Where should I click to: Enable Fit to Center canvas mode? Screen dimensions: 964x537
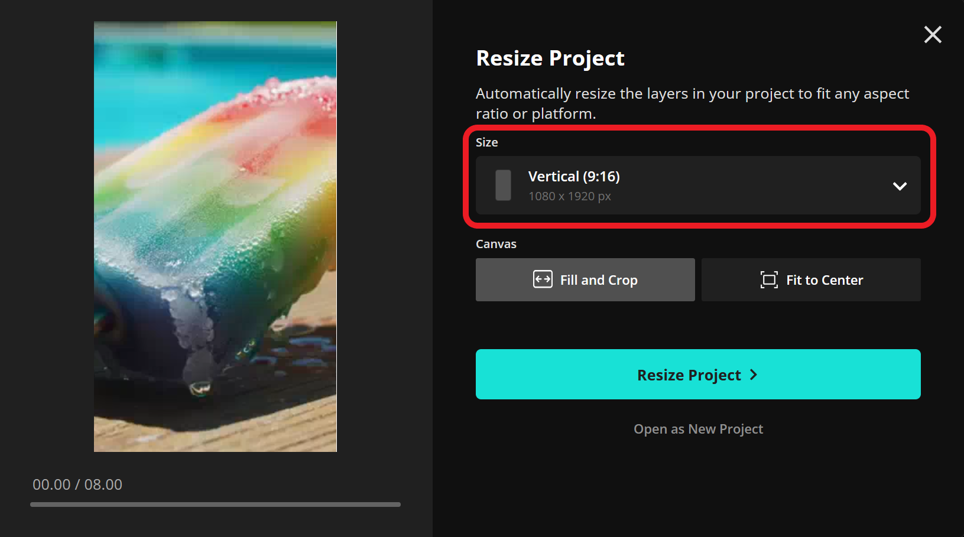(810, 279)
